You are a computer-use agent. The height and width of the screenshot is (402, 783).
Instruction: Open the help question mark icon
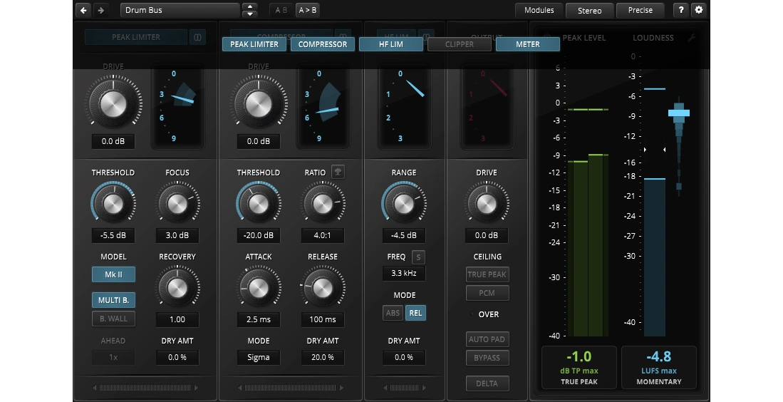(681, 10)
